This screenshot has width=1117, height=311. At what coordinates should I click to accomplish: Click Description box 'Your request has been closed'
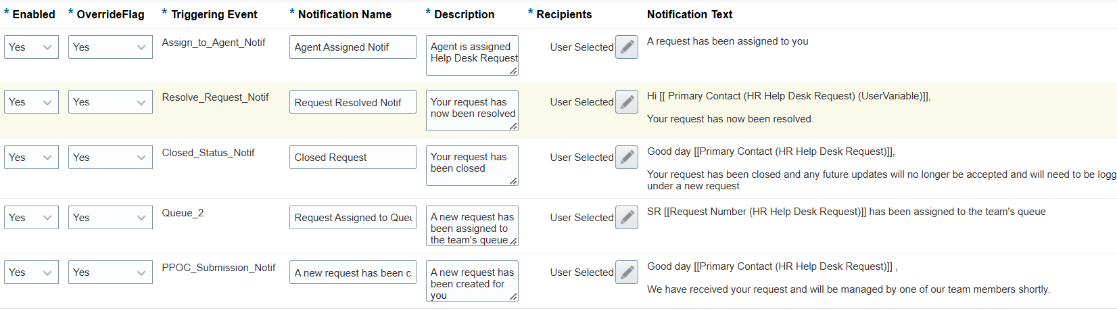pos(472,166)
